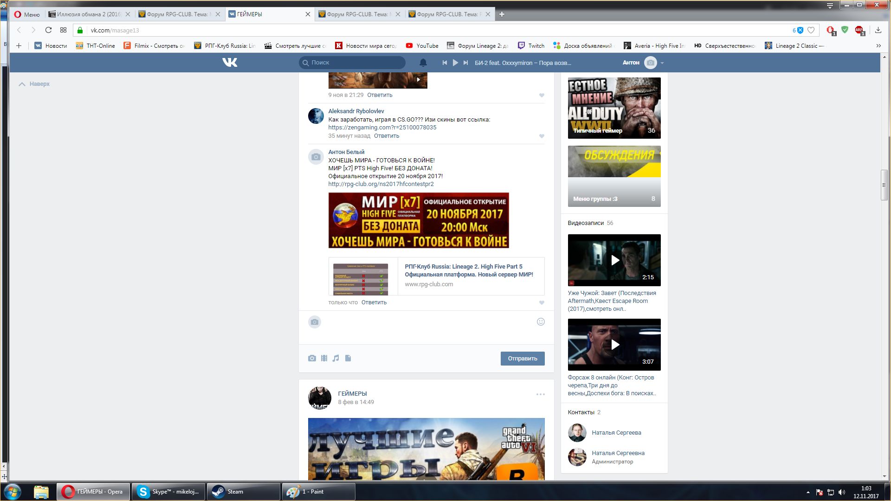Open the Opera speed dial grid icon
Screen dimensions: 891x501
click(x=63, y=30)
